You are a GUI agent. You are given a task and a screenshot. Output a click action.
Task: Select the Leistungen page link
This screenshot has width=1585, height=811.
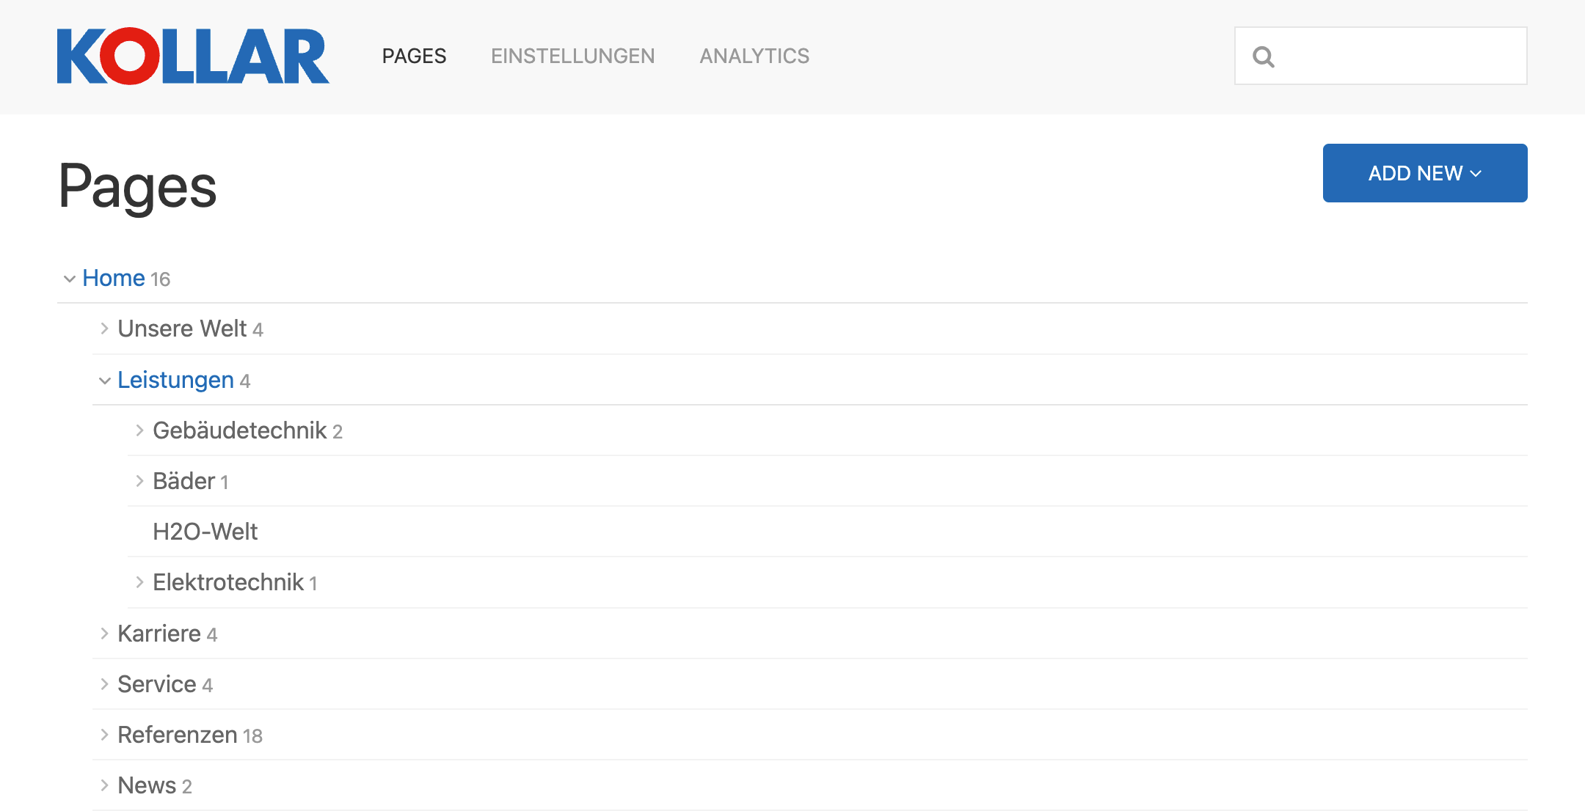click(175, 381)
